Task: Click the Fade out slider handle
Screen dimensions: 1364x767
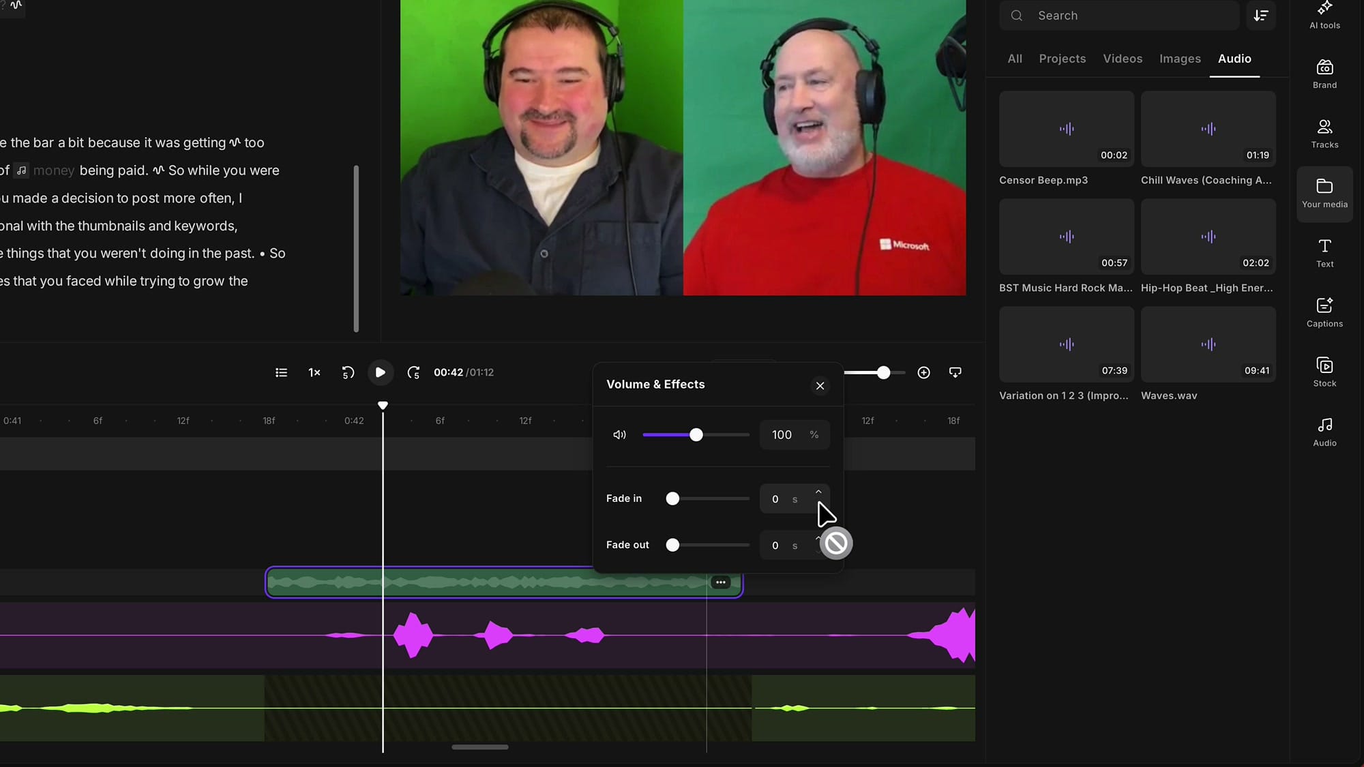Action: (672, 545)
